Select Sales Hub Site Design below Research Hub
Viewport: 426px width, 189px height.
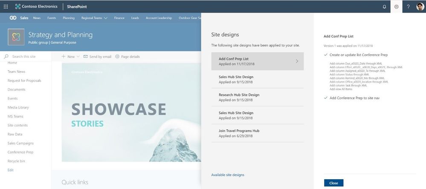[x=258, y=115]
